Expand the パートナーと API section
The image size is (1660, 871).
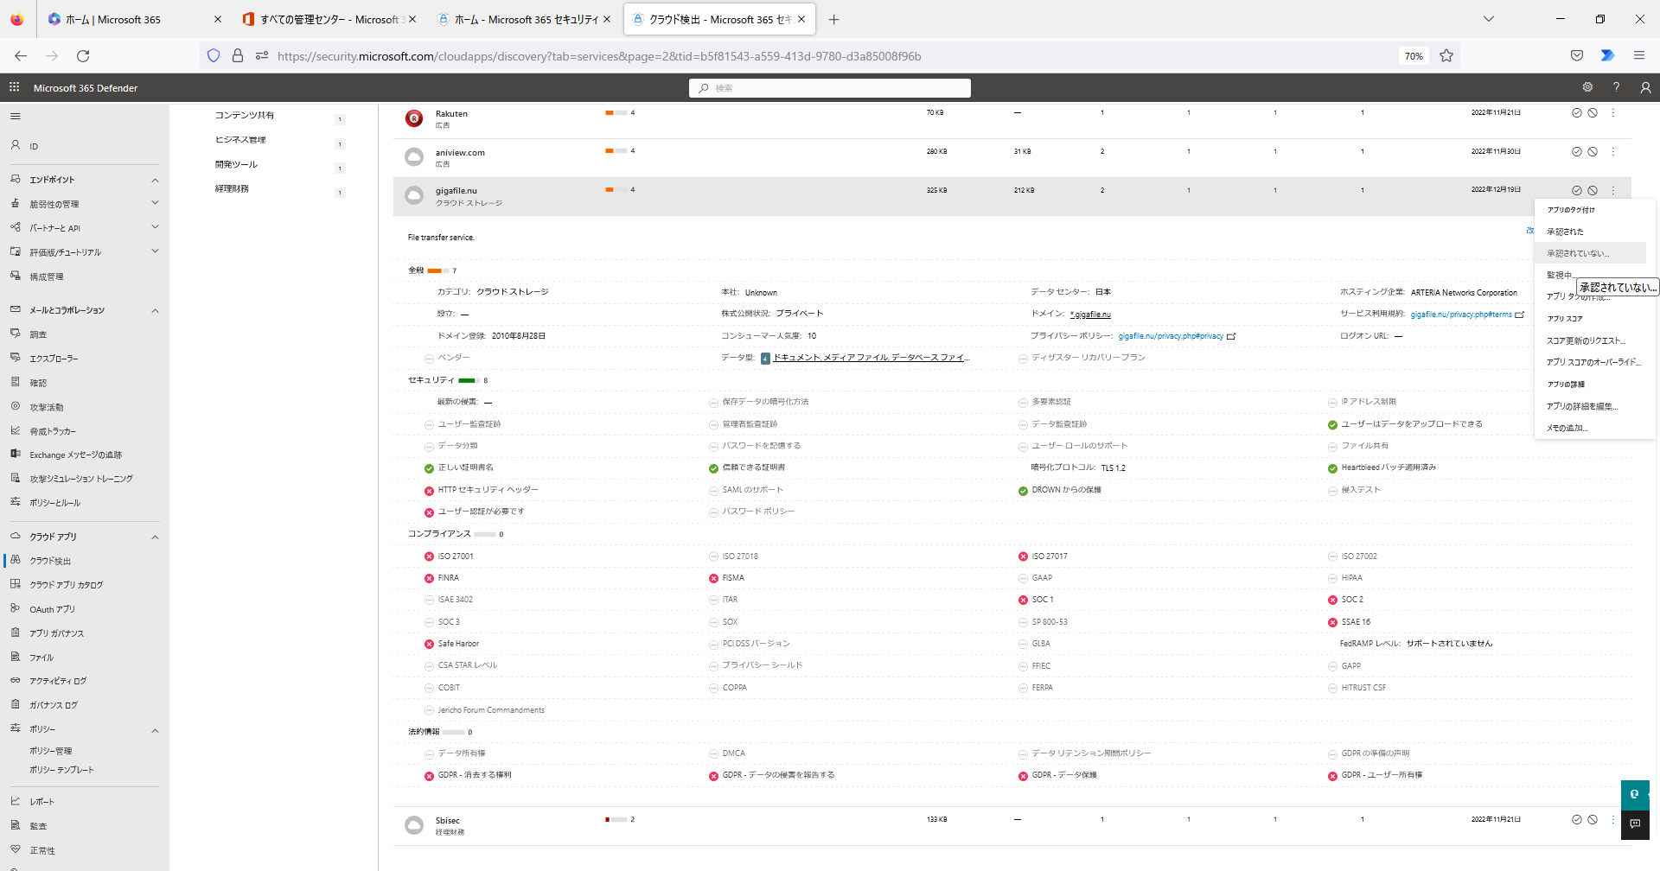pos(155,227)
